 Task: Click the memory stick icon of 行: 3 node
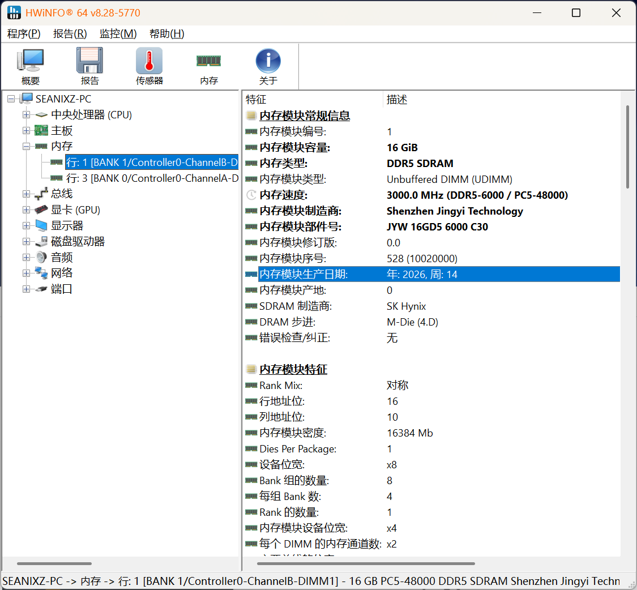(57, 178)
